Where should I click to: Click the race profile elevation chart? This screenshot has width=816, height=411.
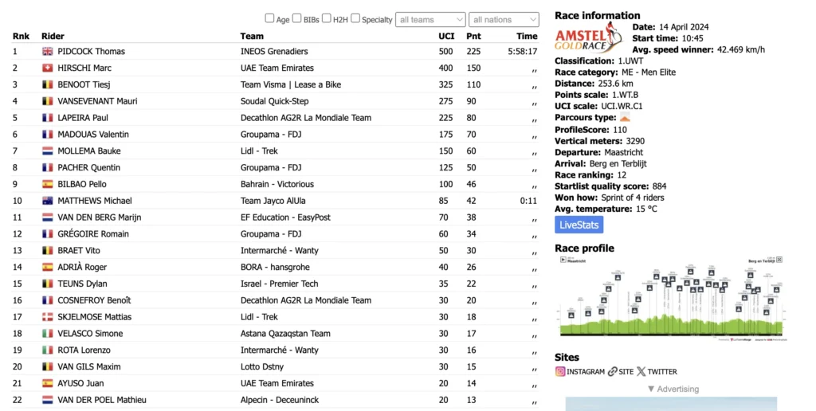point(671,299)
